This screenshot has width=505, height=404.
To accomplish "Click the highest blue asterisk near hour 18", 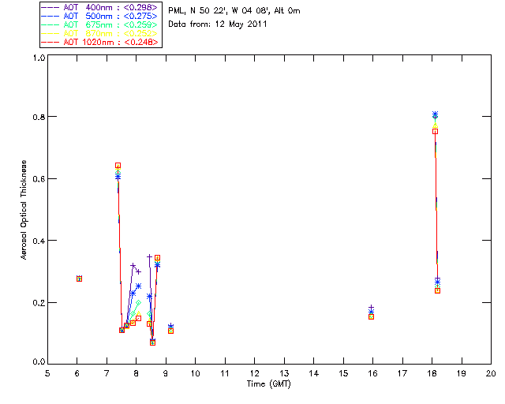I will (435, 114).
